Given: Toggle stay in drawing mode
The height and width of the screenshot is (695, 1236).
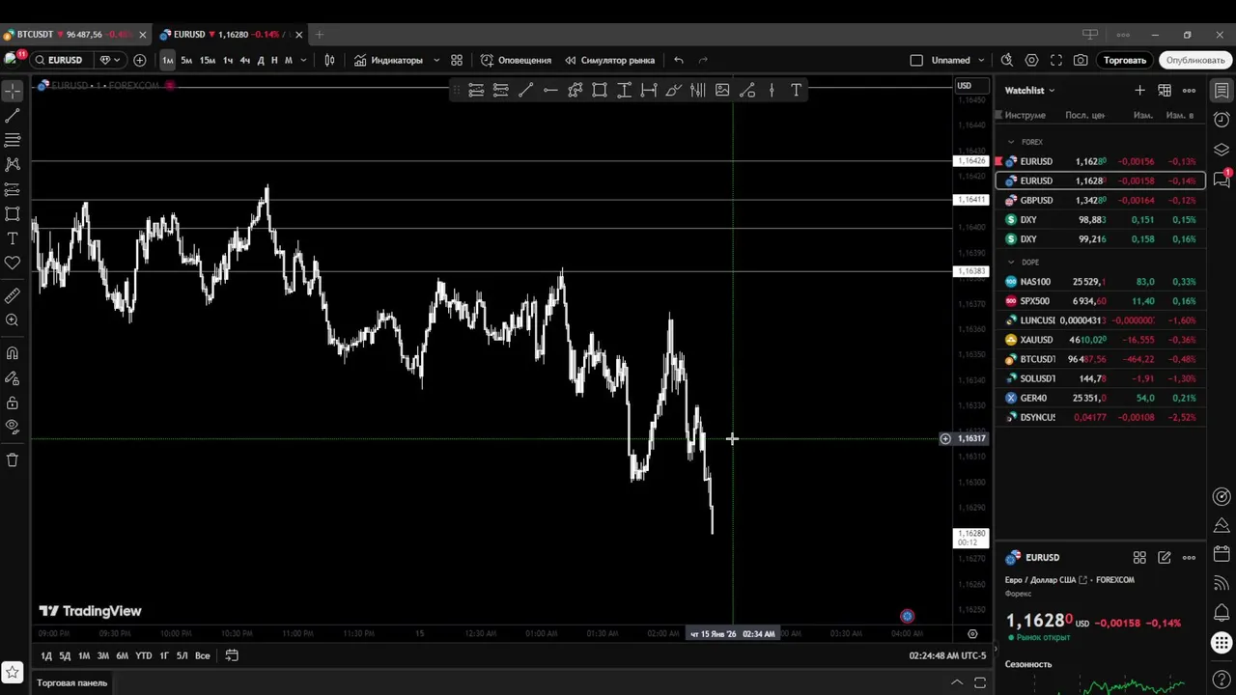Looking at the screenshot, I should [x=13, y=378].
